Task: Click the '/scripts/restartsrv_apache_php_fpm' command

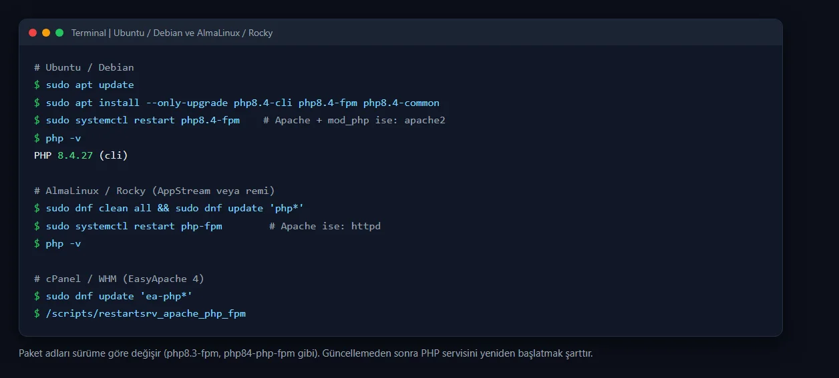Action: [x=146, y=313]
